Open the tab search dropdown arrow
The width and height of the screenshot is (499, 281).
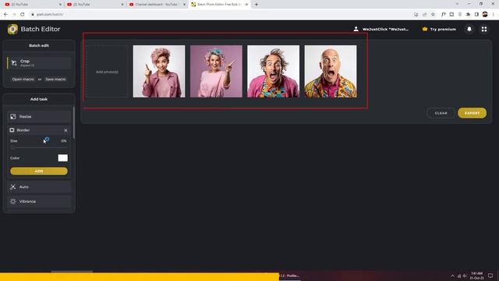457,4
